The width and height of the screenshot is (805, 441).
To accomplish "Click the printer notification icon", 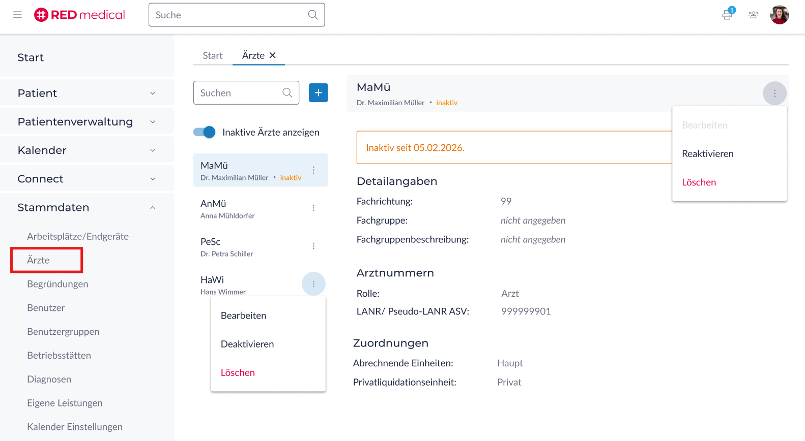I will click(x=727, y=15).
